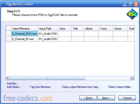Click the Add files... link
Screen dimensions: 140x104
point(13,84)
